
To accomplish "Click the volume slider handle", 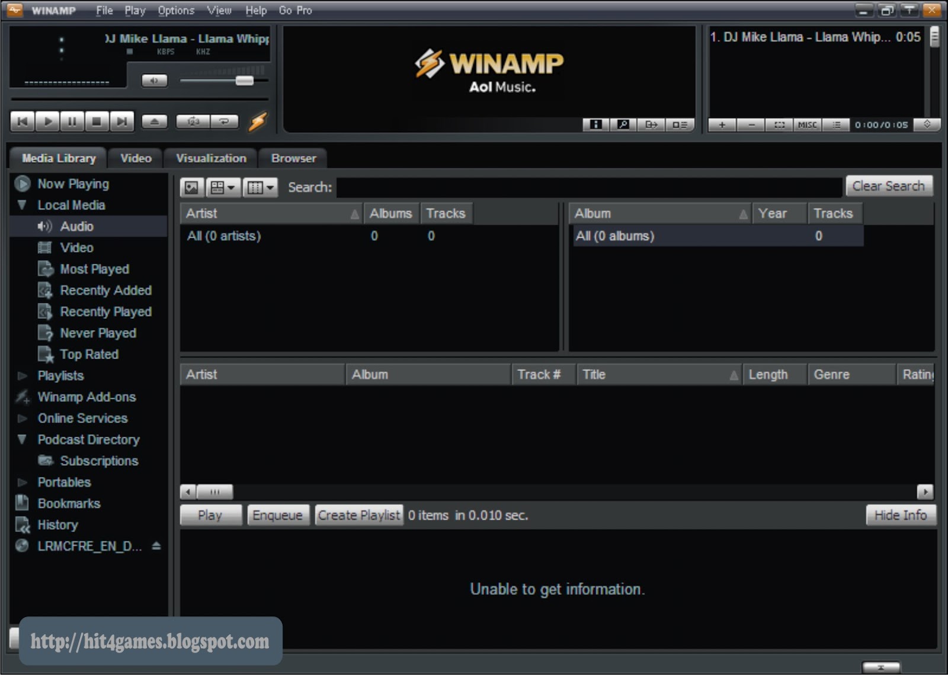I will tap(244, 80).
